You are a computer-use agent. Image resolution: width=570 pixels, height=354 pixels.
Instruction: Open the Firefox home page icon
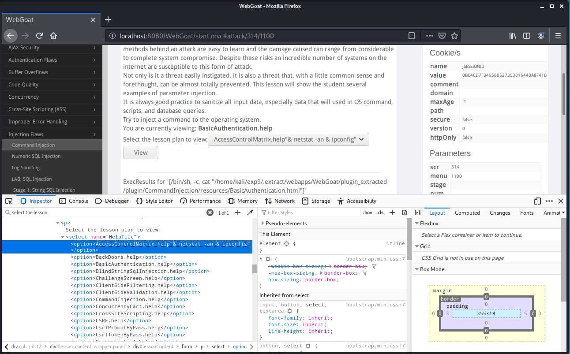53,36
